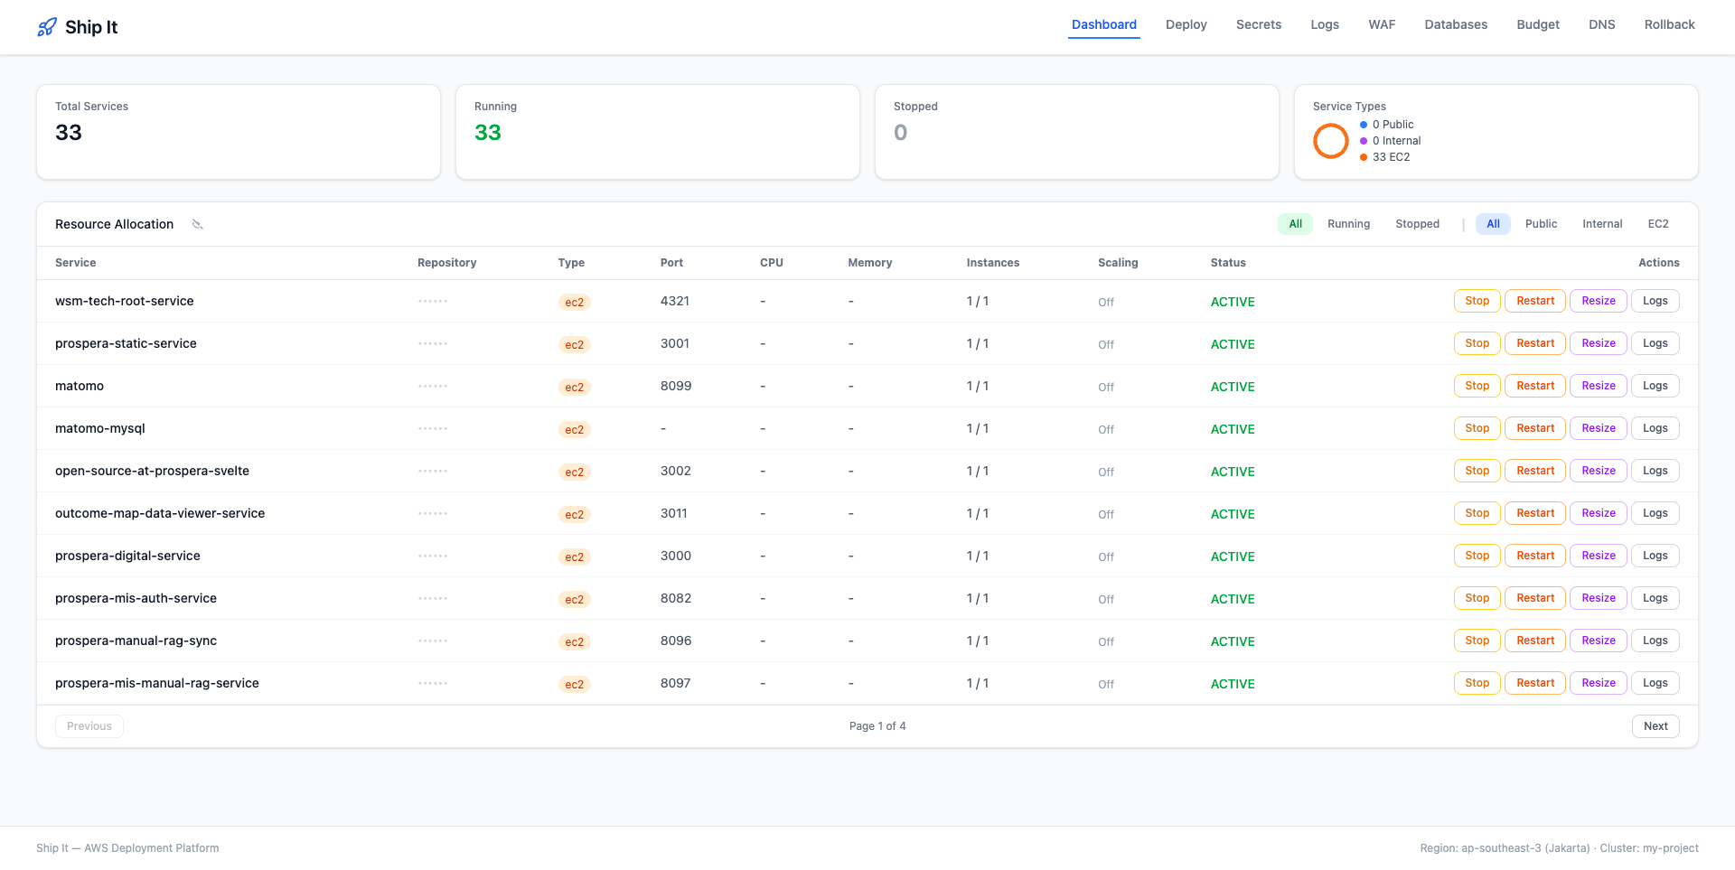Click ec2 type badge for outcome-map-data-viewer-service
This screenshot has width=1735, height=870.
(574, 514)
